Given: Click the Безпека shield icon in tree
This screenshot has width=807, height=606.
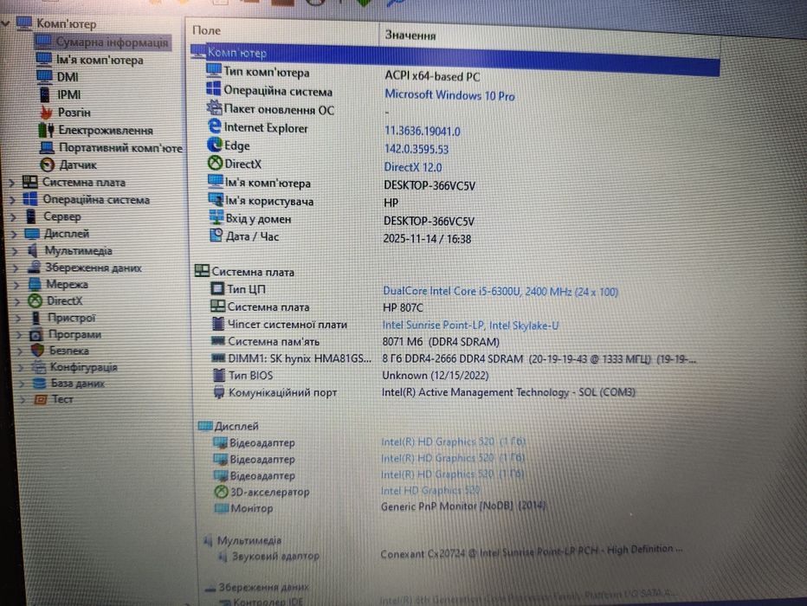Looking at the screenshot, I should [37, 351].
